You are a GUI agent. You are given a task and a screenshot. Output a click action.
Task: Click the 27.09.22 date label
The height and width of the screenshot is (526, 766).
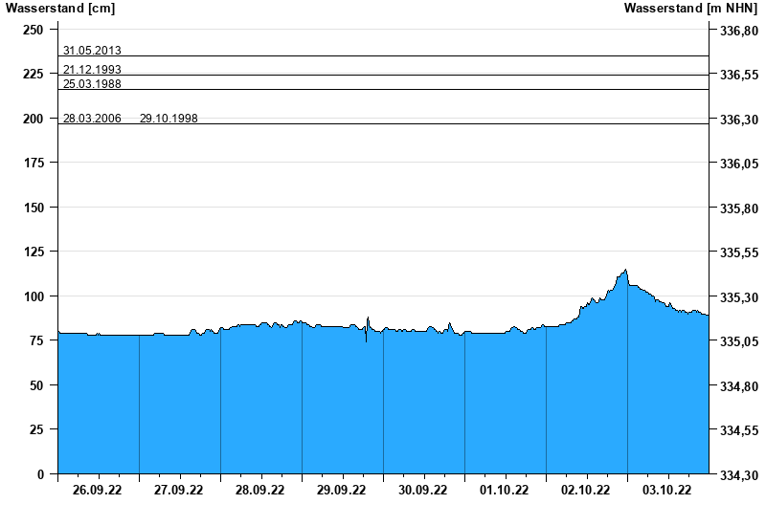(178, 490)
